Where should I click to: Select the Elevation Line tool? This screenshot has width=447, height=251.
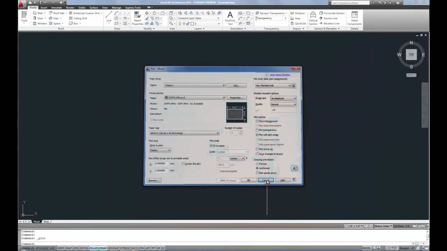pos(329,23)
